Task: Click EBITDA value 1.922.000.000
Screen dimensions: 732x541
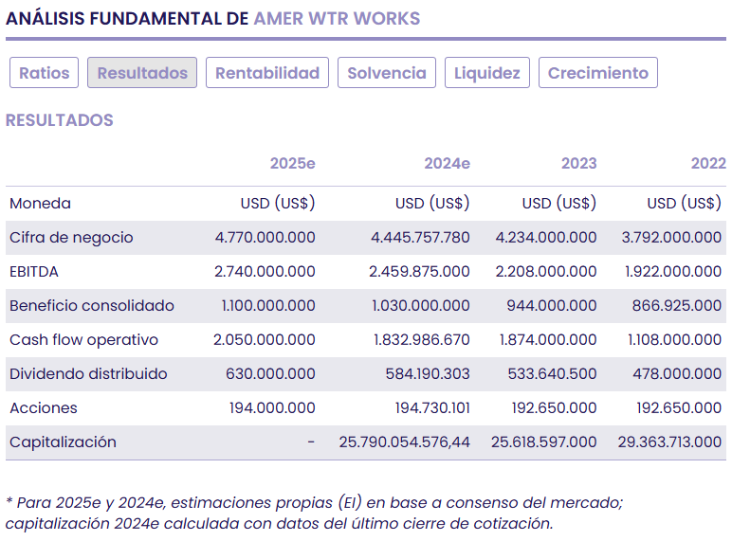Action: pos(673,271)
